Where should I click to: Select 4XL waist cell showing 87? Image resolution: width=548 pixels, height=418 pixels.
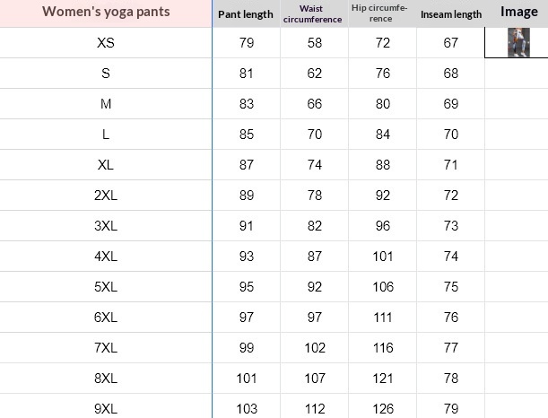coord(314,257)
